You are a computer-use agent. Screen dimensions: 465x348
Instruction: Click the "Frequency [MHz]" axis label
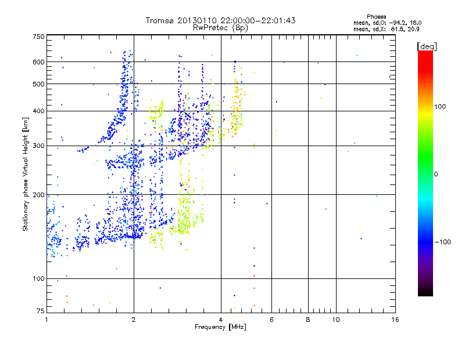tap(220, 327)
